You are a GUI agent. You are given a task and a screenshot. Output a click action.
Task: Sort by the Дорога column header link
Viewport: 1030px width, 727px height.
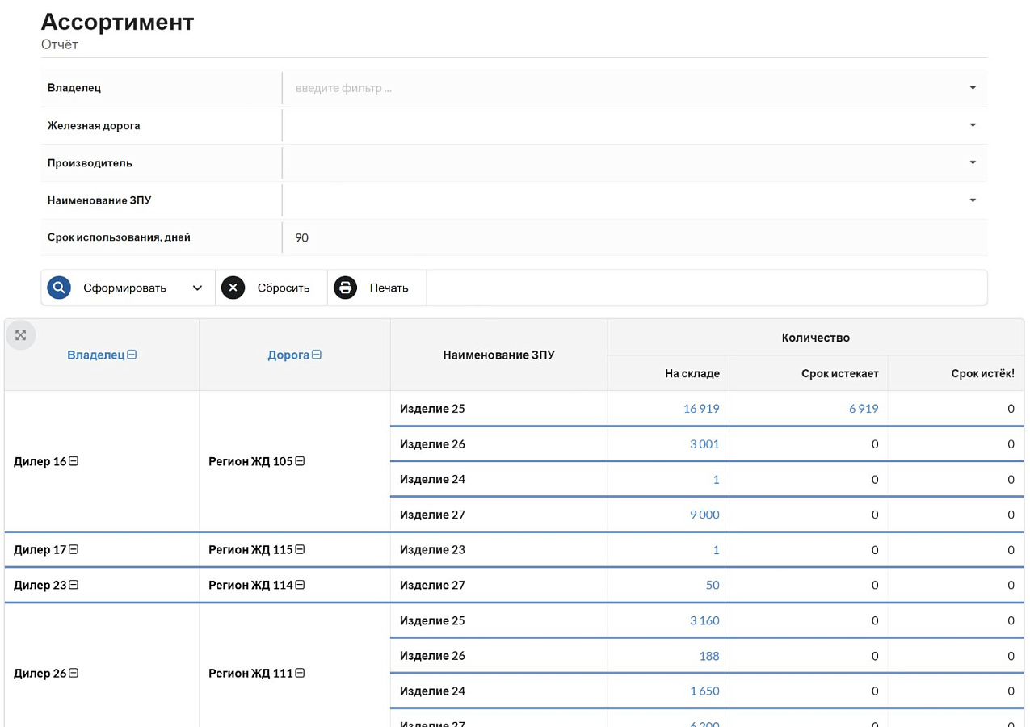coord(288,355)
